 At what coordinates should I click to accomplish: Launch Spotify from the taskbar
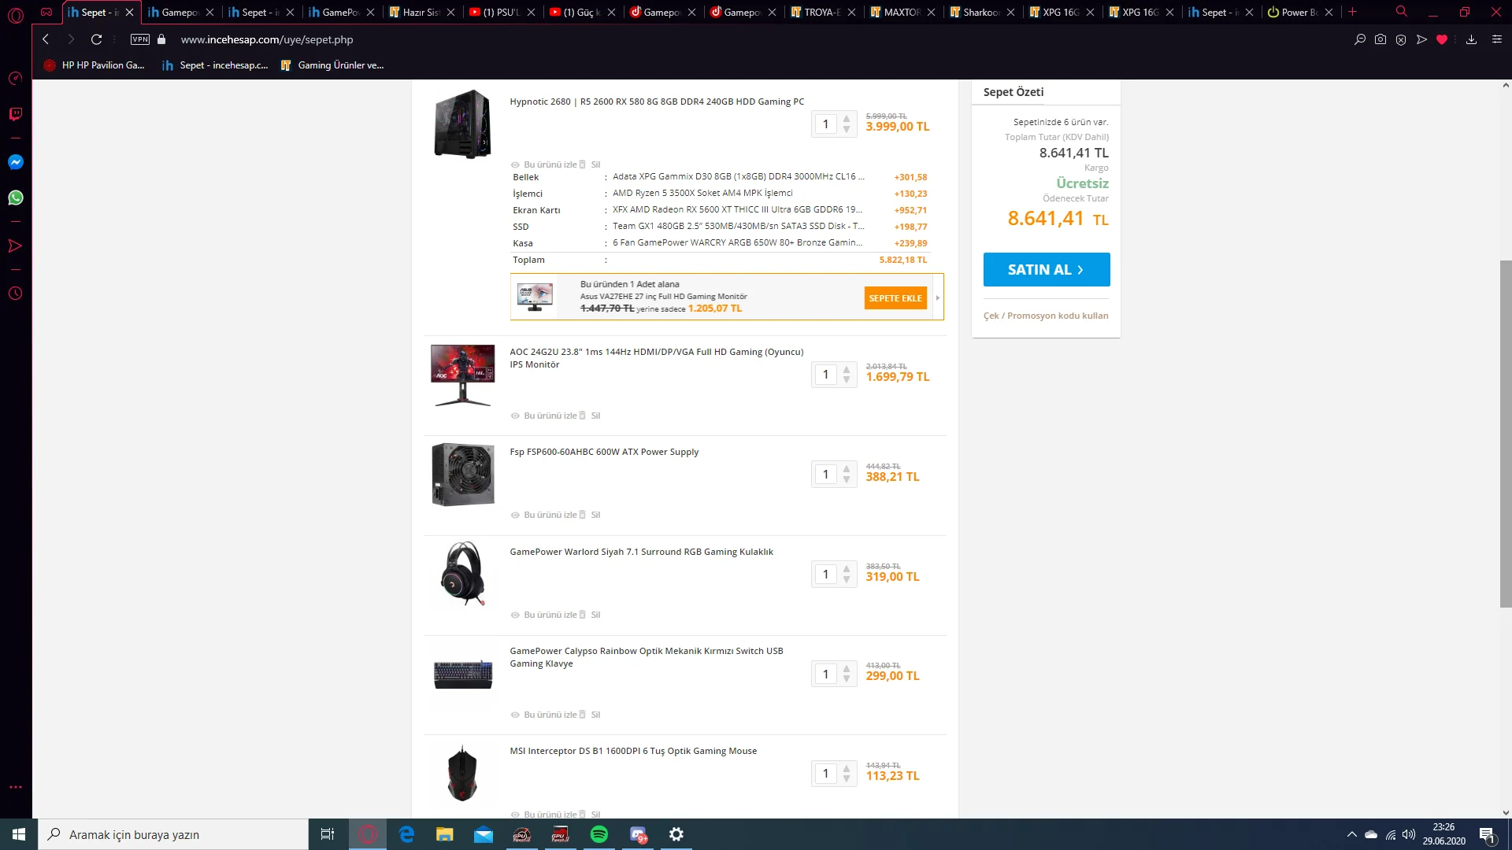[599, 834]
